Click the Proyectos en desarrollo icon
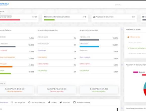Screen dimensions: 146x111 [x=94, y=17]
